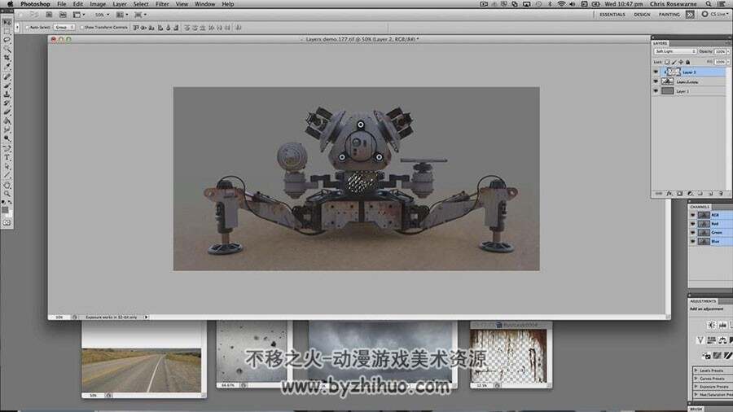Open the Soft Light blend mode dropdown
Image resolution: width=733 pixels, height=412 pixels.
pyautogui.click(x=675, y=51)
